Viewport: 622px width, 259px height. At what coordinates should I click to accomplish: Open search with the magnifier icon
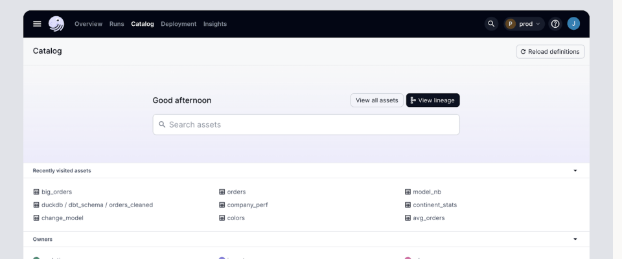(x=491, y=24)
